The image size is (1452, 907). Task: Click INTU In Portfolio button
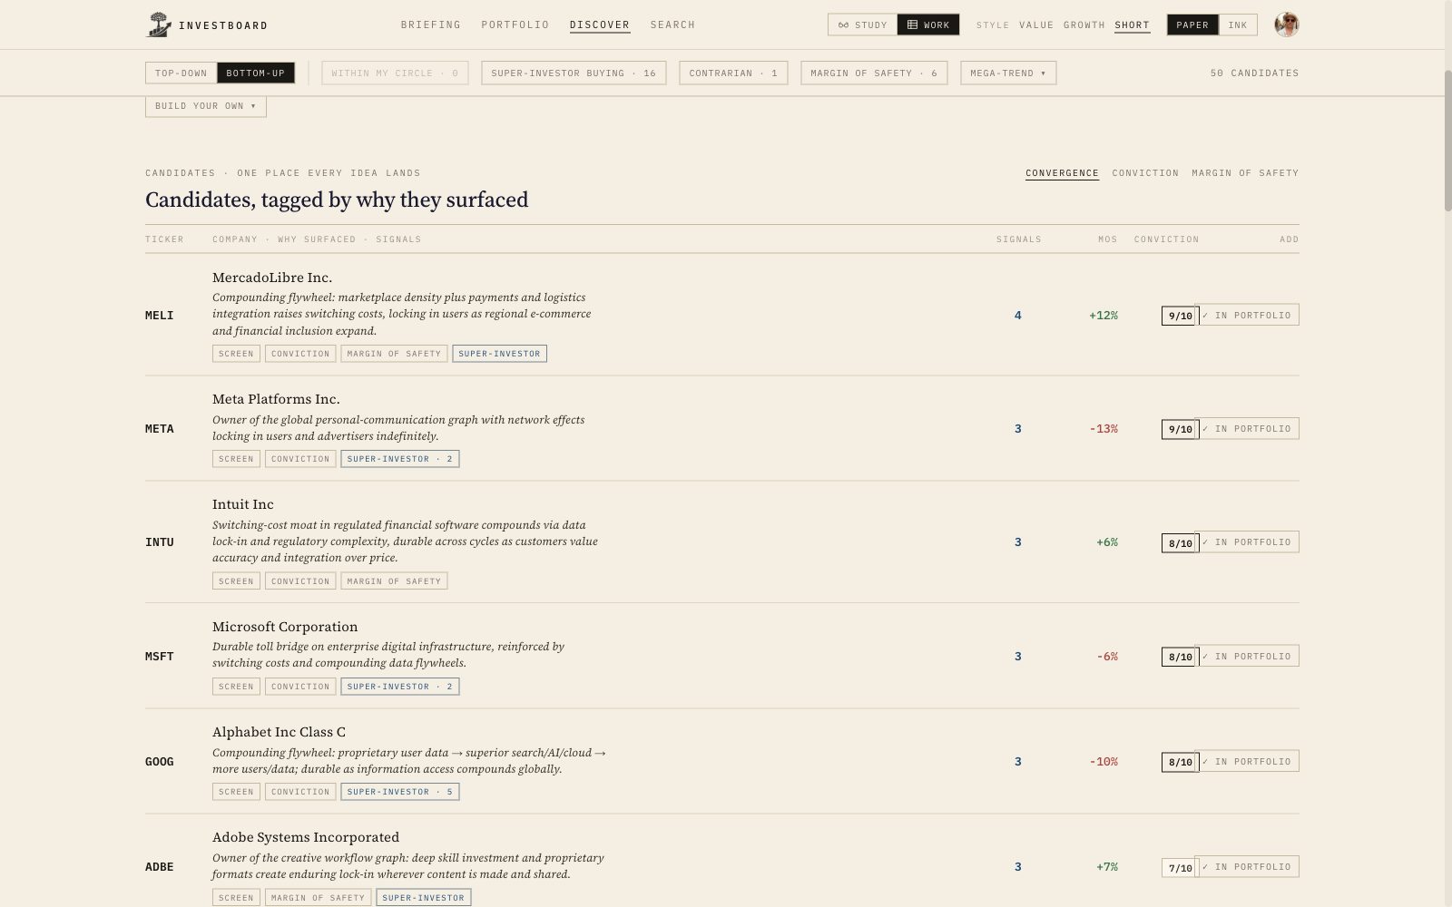coord(1248,541)
